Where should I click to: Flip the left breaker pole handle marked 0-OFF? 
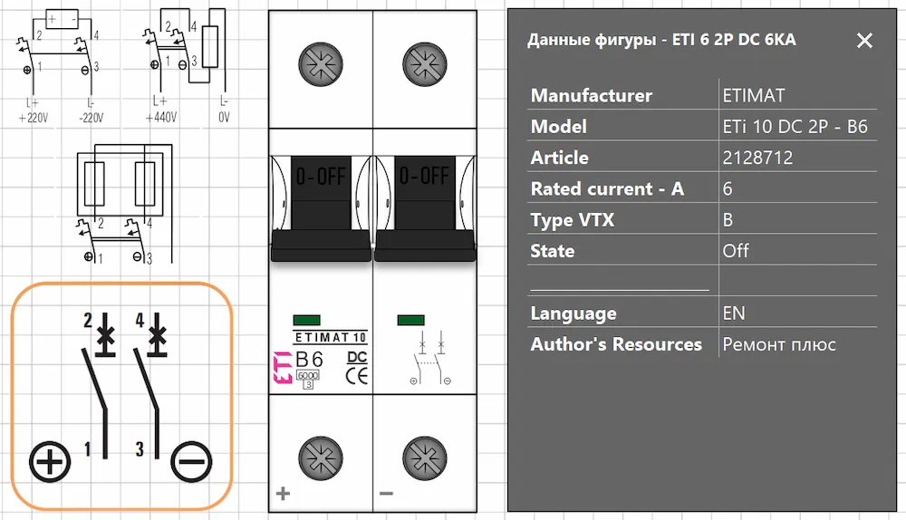tap(321, 208)
